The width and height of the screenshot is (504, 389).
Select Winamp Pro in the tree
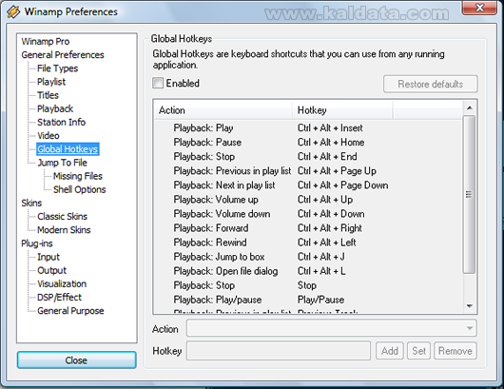coord(46,42)
